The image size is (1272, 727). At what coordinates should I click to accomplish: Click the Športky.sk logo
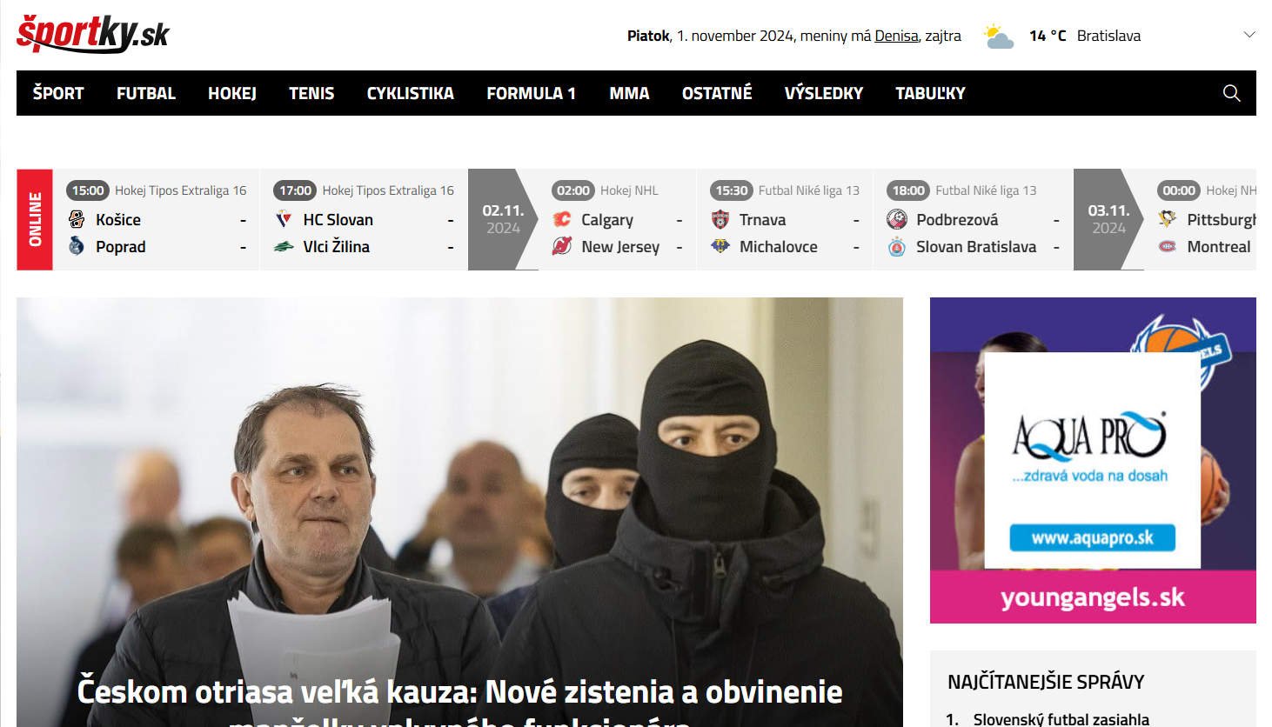click(92, 34)
